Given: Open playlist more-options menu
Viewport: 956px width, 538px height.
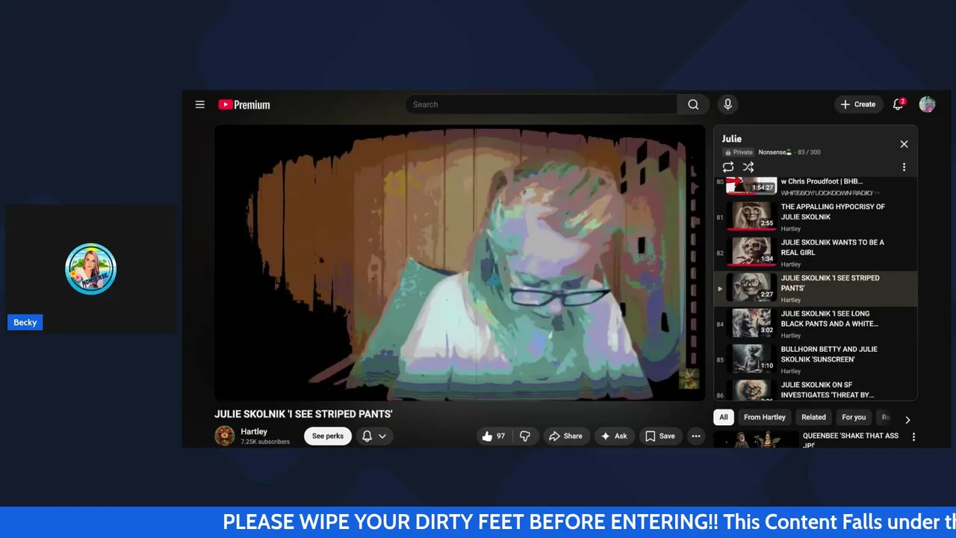Looking at the screenshot, I should (904, 167).
